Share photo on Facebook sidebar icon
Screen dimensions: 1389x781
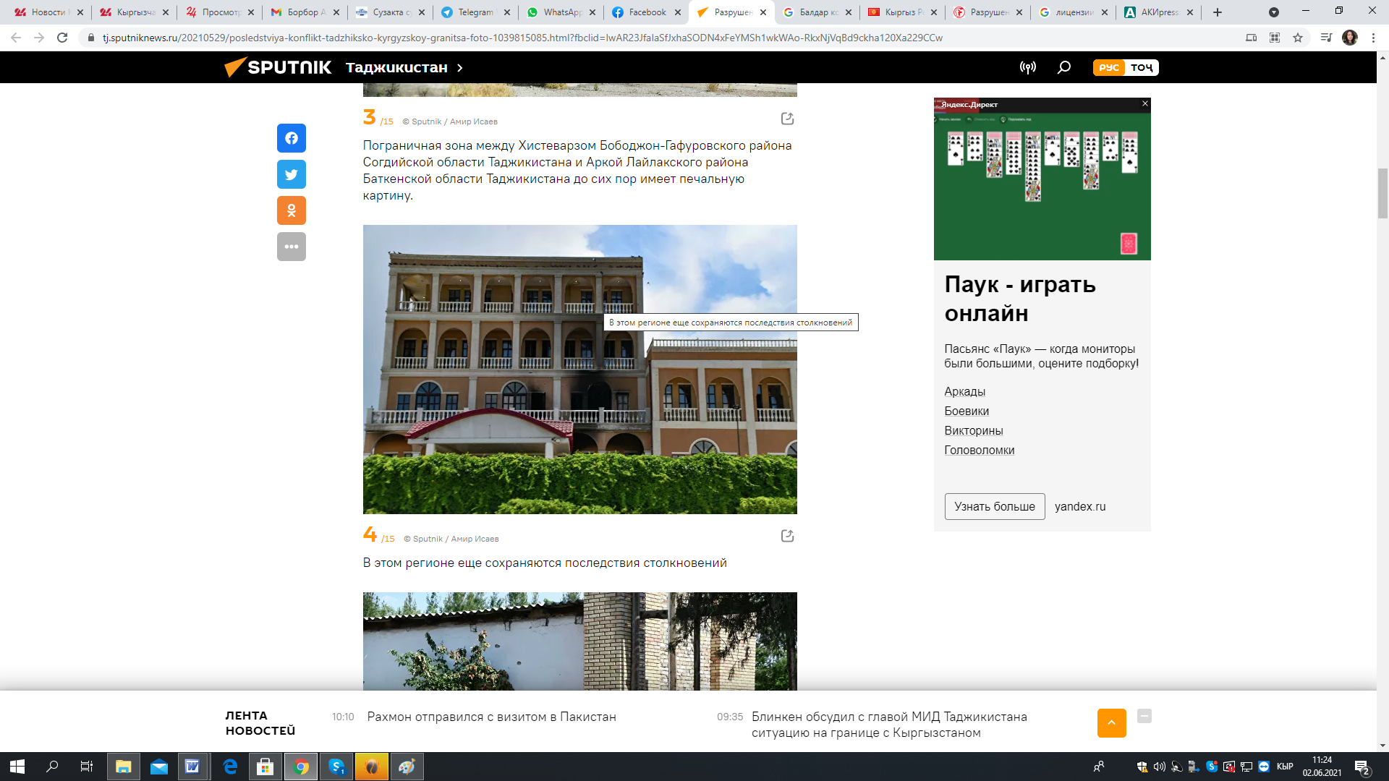pos(291,138)
